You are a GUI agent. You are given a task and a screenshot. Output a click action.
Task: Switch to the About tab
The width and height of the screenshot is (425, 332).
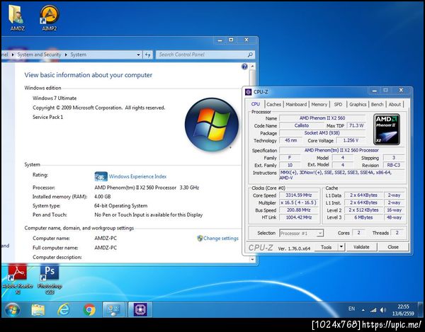[x=395, y=104]
